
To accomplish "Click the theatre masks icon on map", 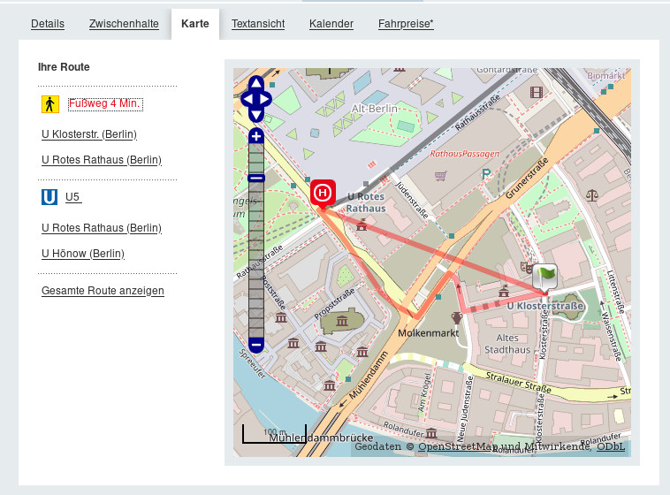I will 526,268.
